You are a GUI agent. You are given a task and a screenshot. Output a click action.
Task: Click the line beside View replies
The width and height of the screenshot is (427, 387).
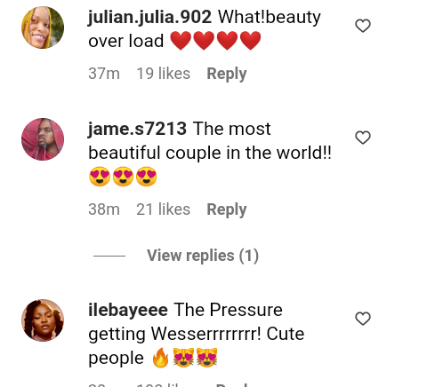pos(109,256)
